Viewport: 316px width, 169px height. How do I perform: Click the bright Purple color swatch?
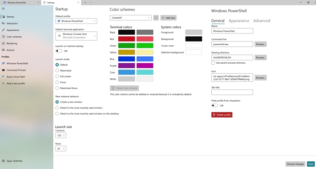pyautogui.click(x=145, y=66)
